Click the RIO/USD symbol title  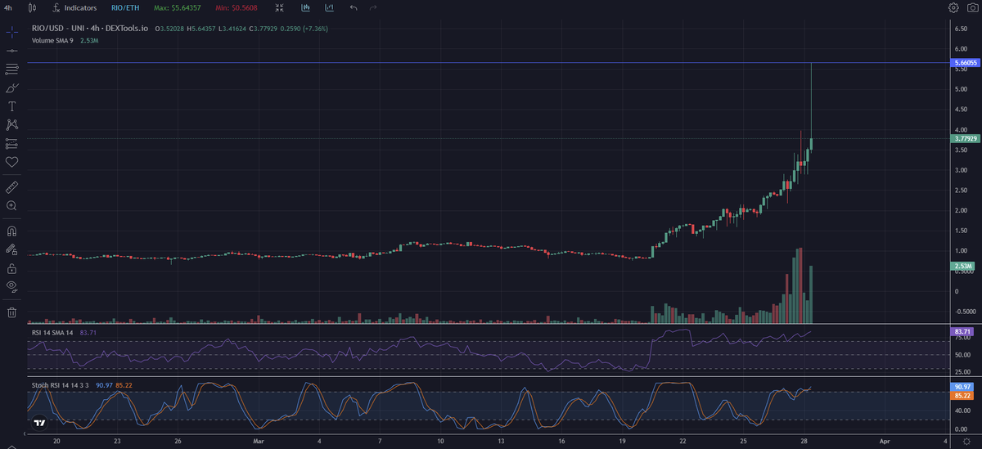90,28
